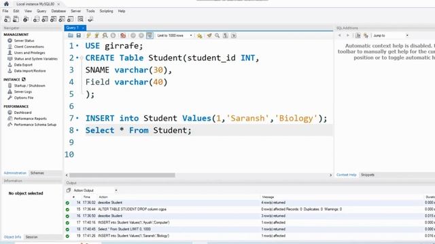
Task: Click the stop query execution icon
Action: 113,35
